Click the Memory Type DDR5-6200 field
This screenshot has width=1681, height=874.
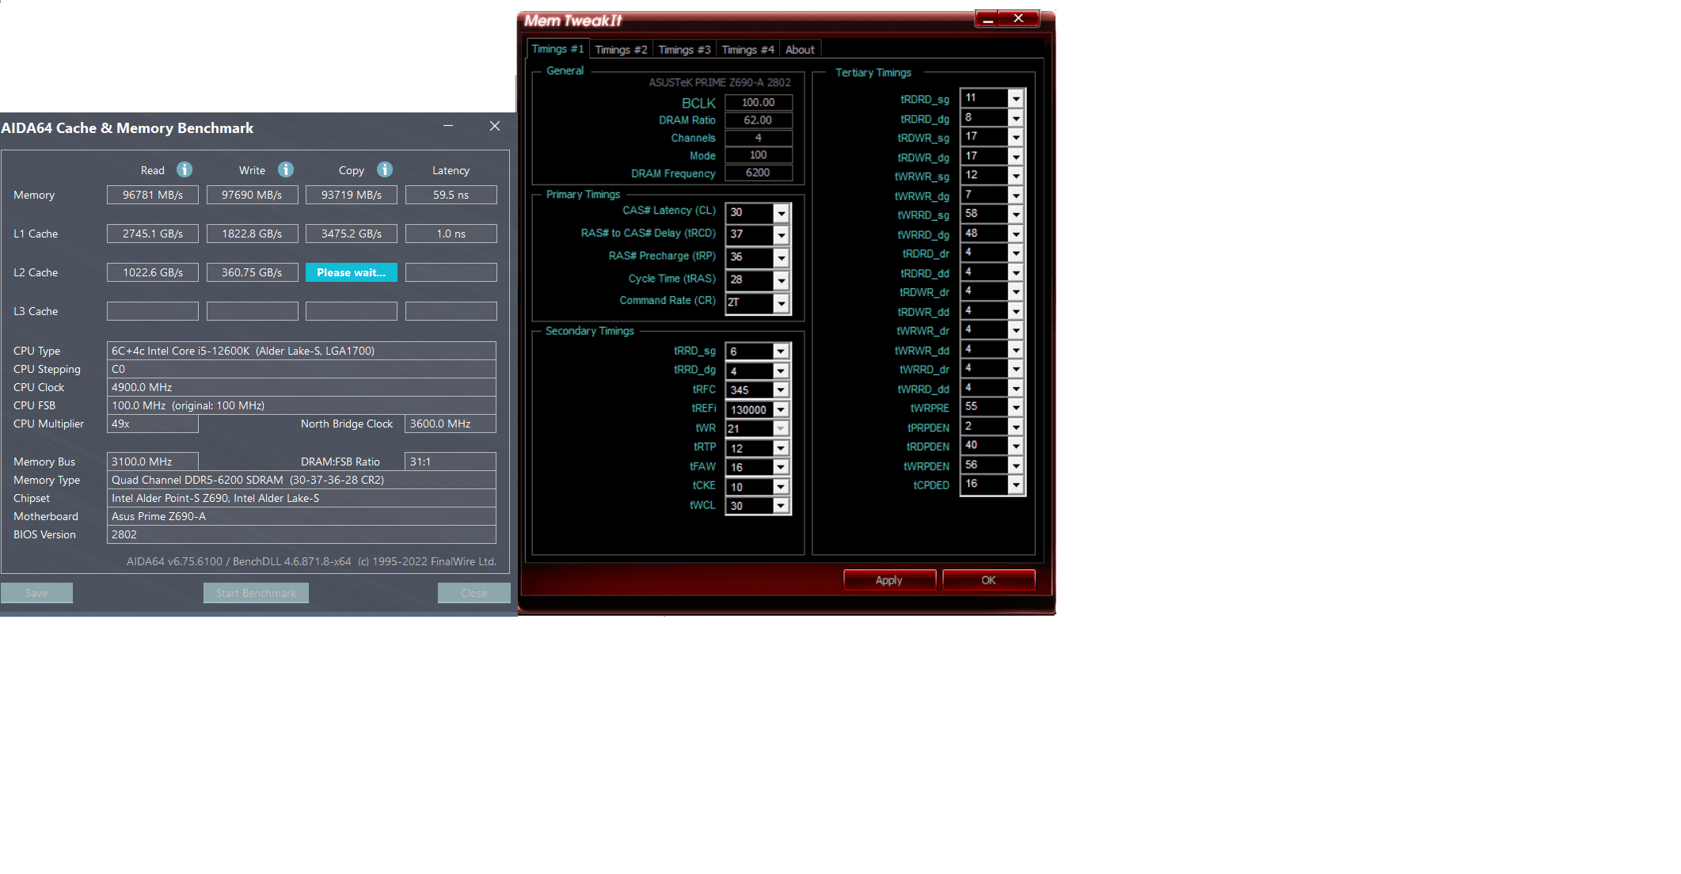(x=302, y=480)
